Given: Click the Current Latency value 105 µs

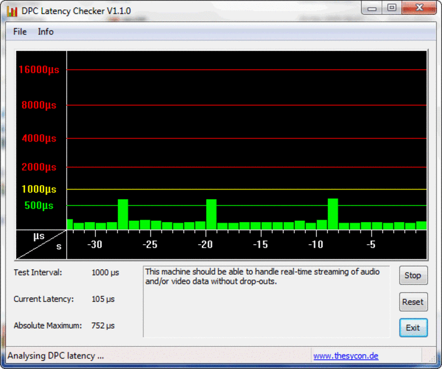Looking at the screenshot, I should 103,299.
